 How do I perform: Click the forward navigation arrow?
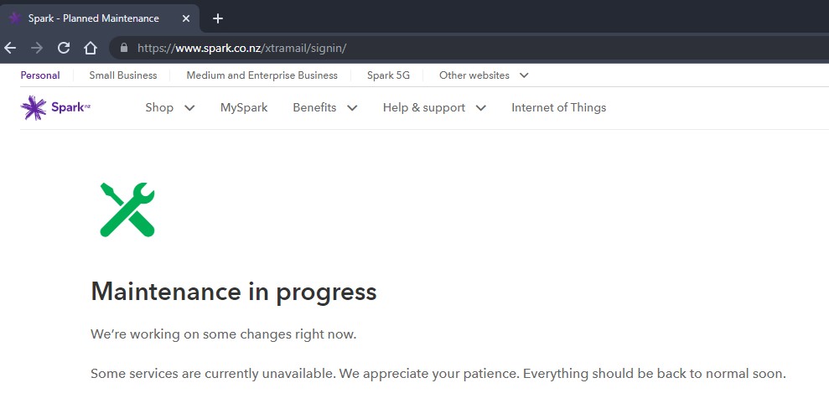[37, 48]
